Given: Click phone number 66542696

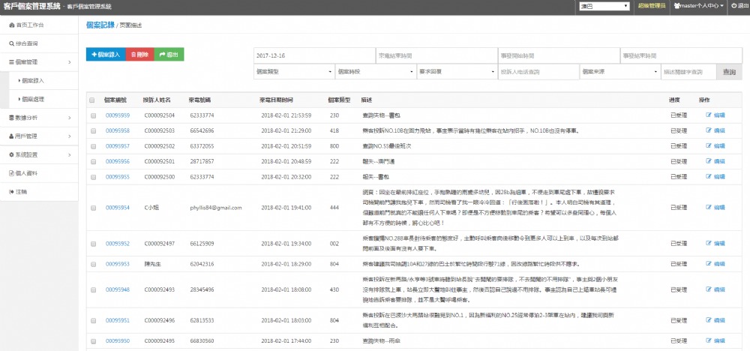Looking at the screenshot, I should [x=202, y=131].
